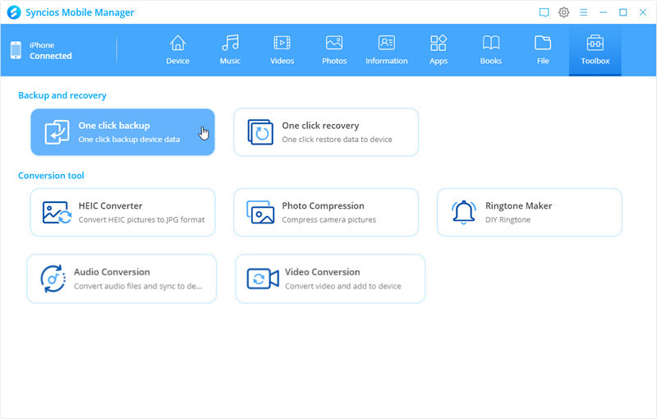Click 'Convert video and add to device' text

click(342, 286)
